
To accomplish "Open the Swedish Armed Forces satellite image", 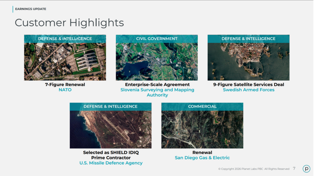I will coord(248,60).
